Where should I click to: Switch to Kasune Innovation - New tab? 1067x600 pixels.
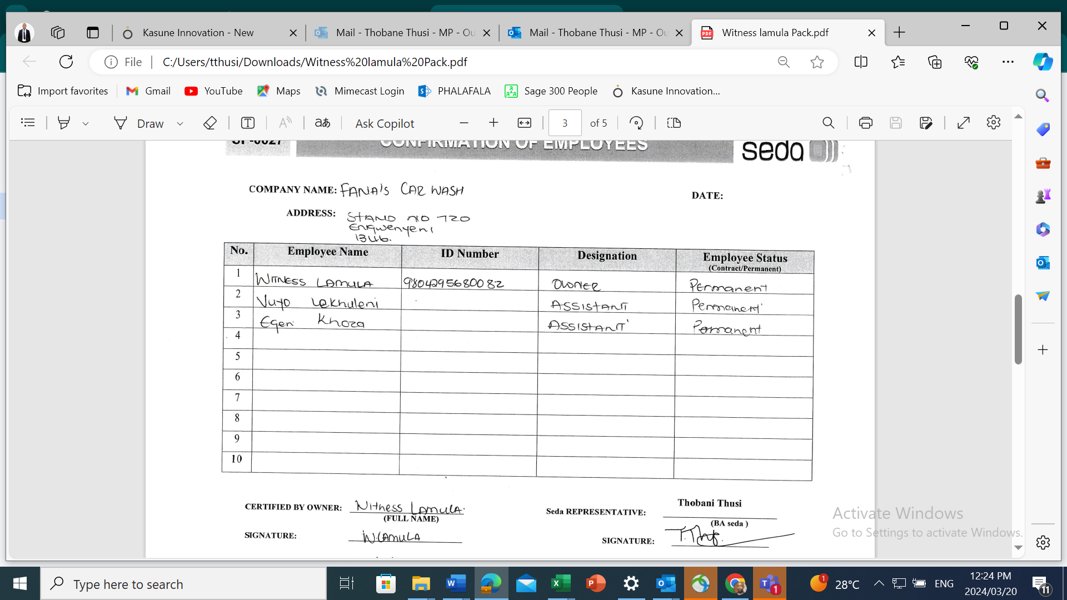tap(198, 33)
